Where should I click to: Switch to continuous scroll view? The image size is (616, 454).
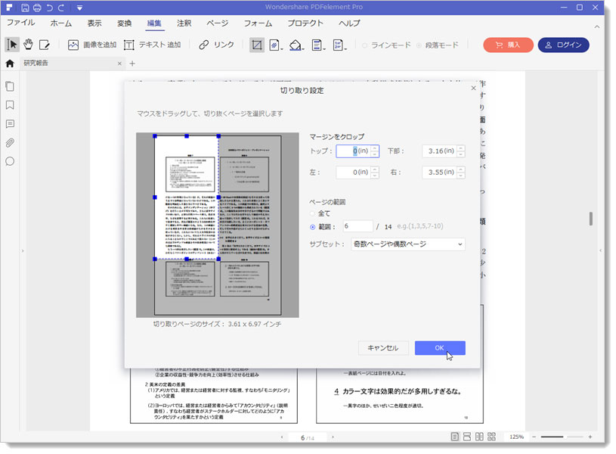coord(466,437)
